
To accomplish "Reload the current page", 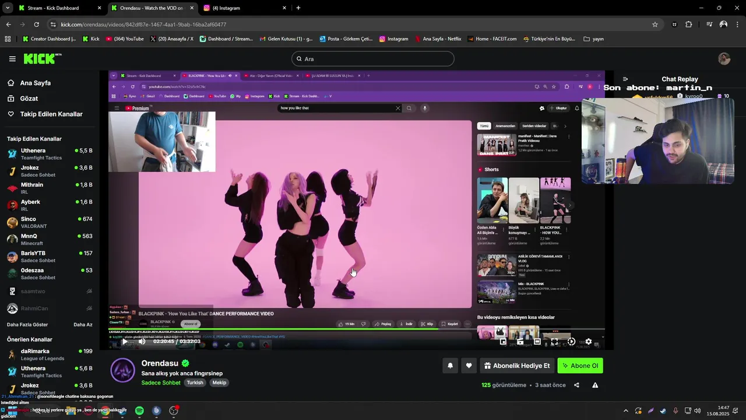I will click(36, 24).
